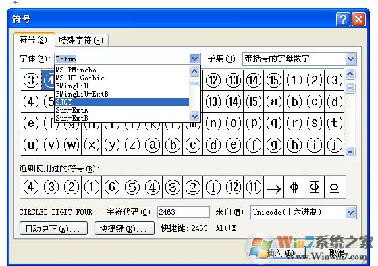
Task: Choose MS PMincho from font list
Action: click(x=122, y=70)
